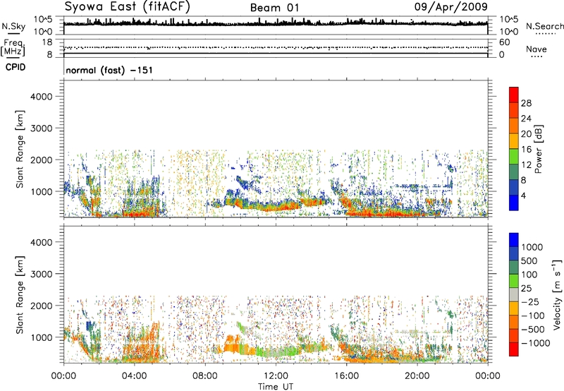Click the "60" Nave axis tick

point(504,42)
